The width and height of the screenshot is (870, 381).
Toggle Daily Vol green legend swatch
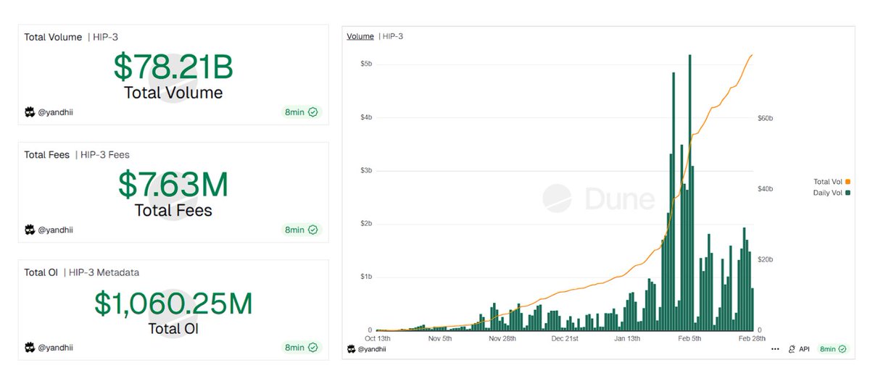click(847, 193)
